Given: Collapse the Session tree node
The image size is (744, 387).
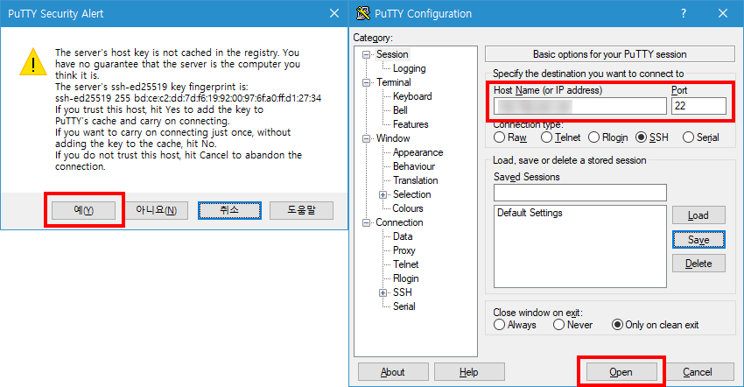Looking at the screenshot, I should coord(366,54).
